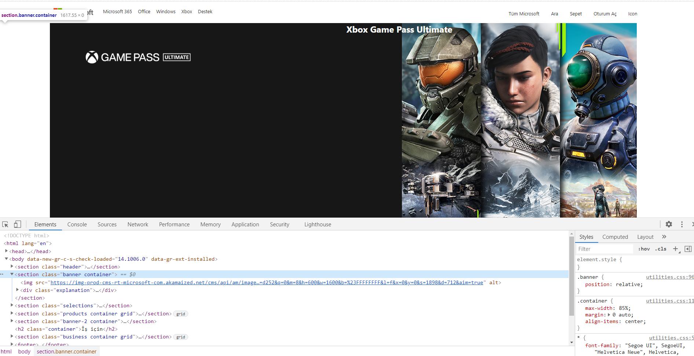This screenshot has height=356, width=694.
Task: Switch to the Network tab
Action: 138,225
